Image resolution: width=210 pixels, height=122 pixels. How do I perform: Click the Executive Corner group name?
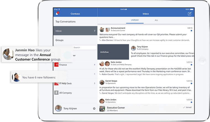116,108
